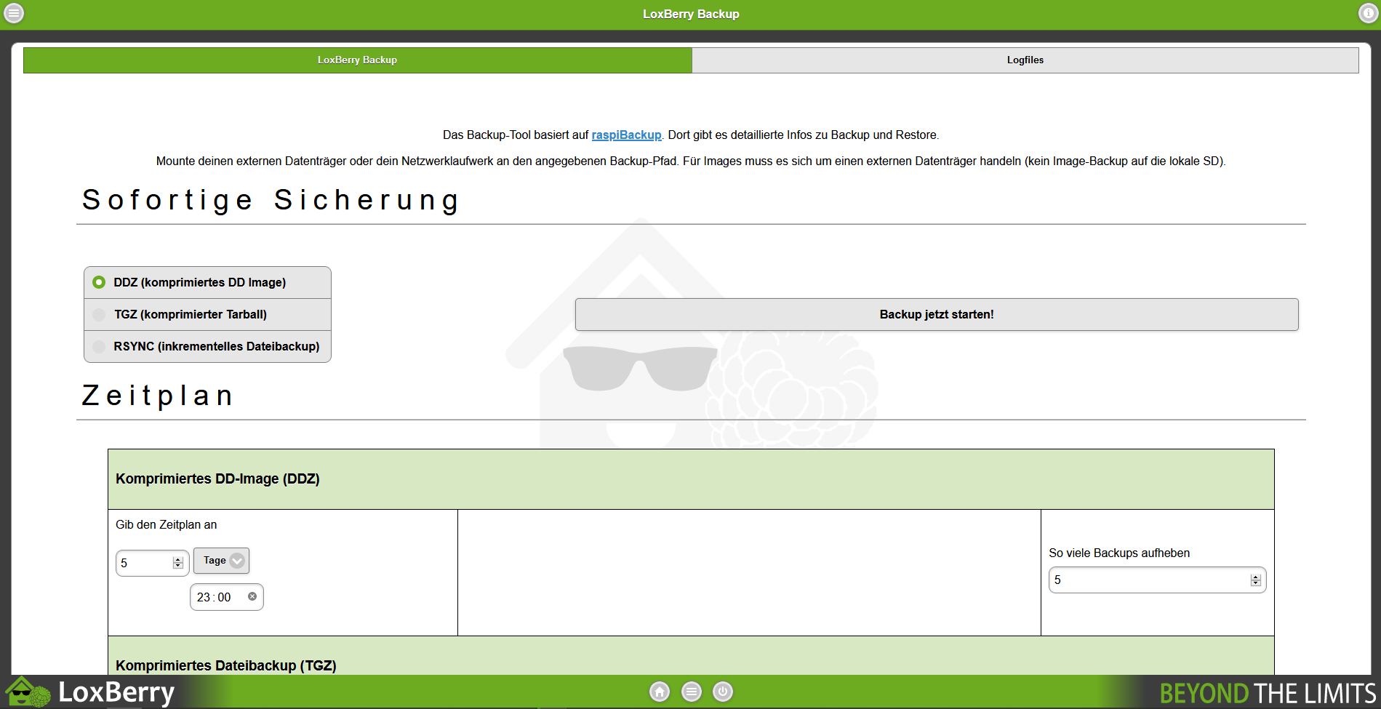Open the raspiBackup link
The image size is (1381, 709).
(627, 135)
